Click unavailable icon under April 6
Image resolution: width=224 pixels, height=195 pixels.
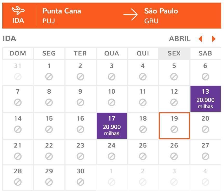point(206,77)
